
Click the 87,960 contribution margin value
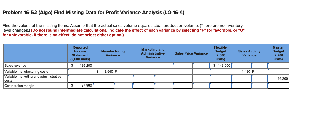[87, 86]
